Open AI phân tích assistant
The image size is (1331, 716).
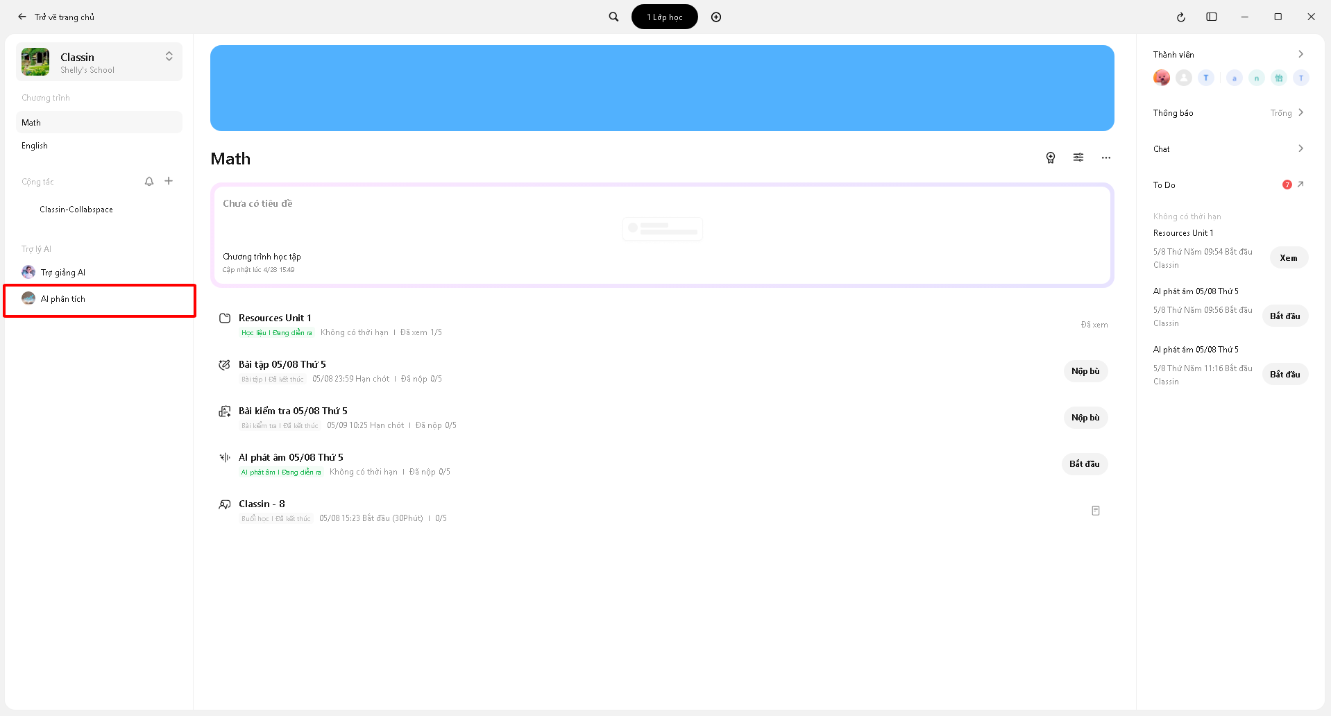point(63,299)
